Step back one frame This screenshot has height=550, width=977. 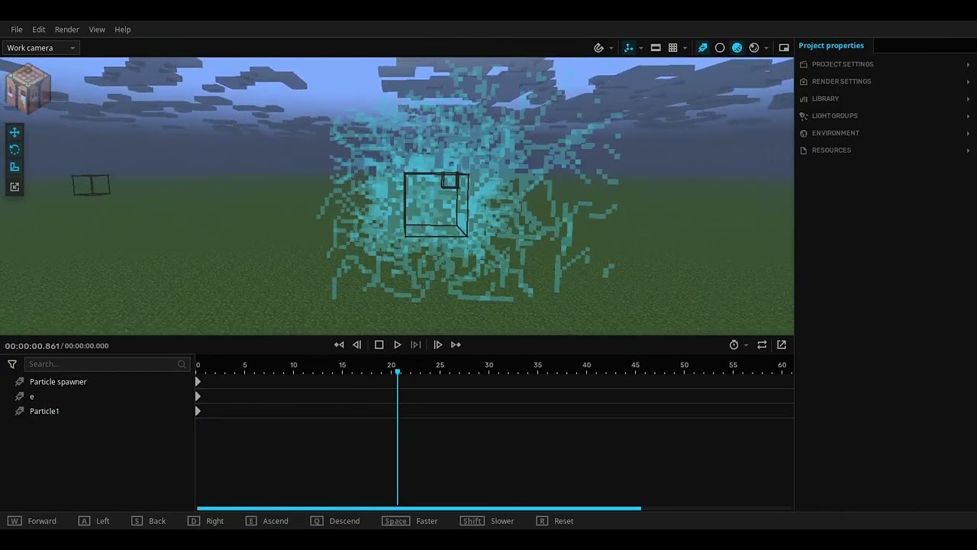point(357,345)
